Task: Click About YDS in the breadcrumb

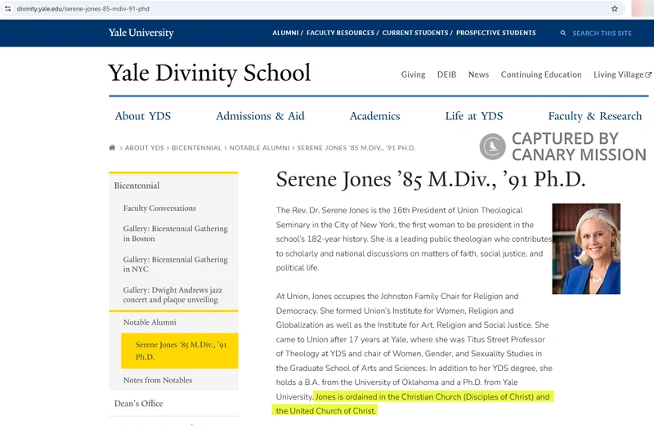Action: (145, 148)
